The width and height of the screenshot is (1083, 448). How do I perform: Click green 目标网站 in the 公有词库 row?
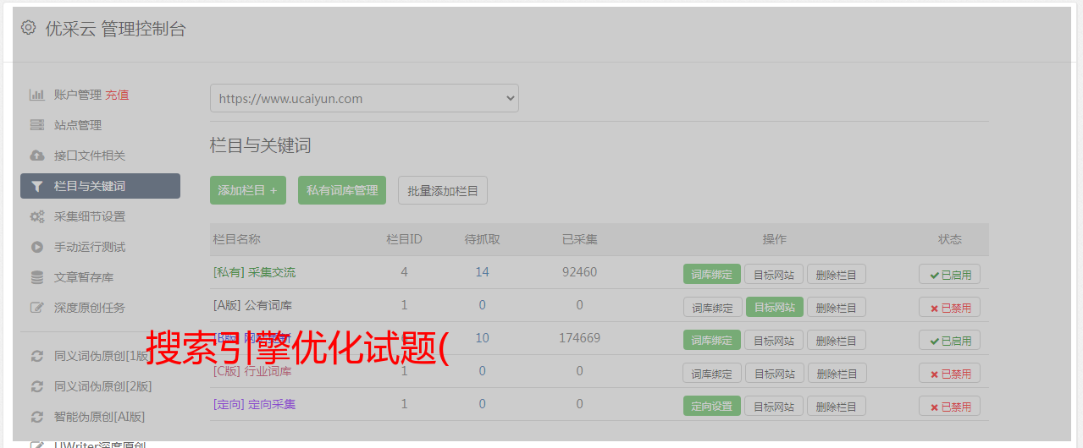tap(775, 307)
